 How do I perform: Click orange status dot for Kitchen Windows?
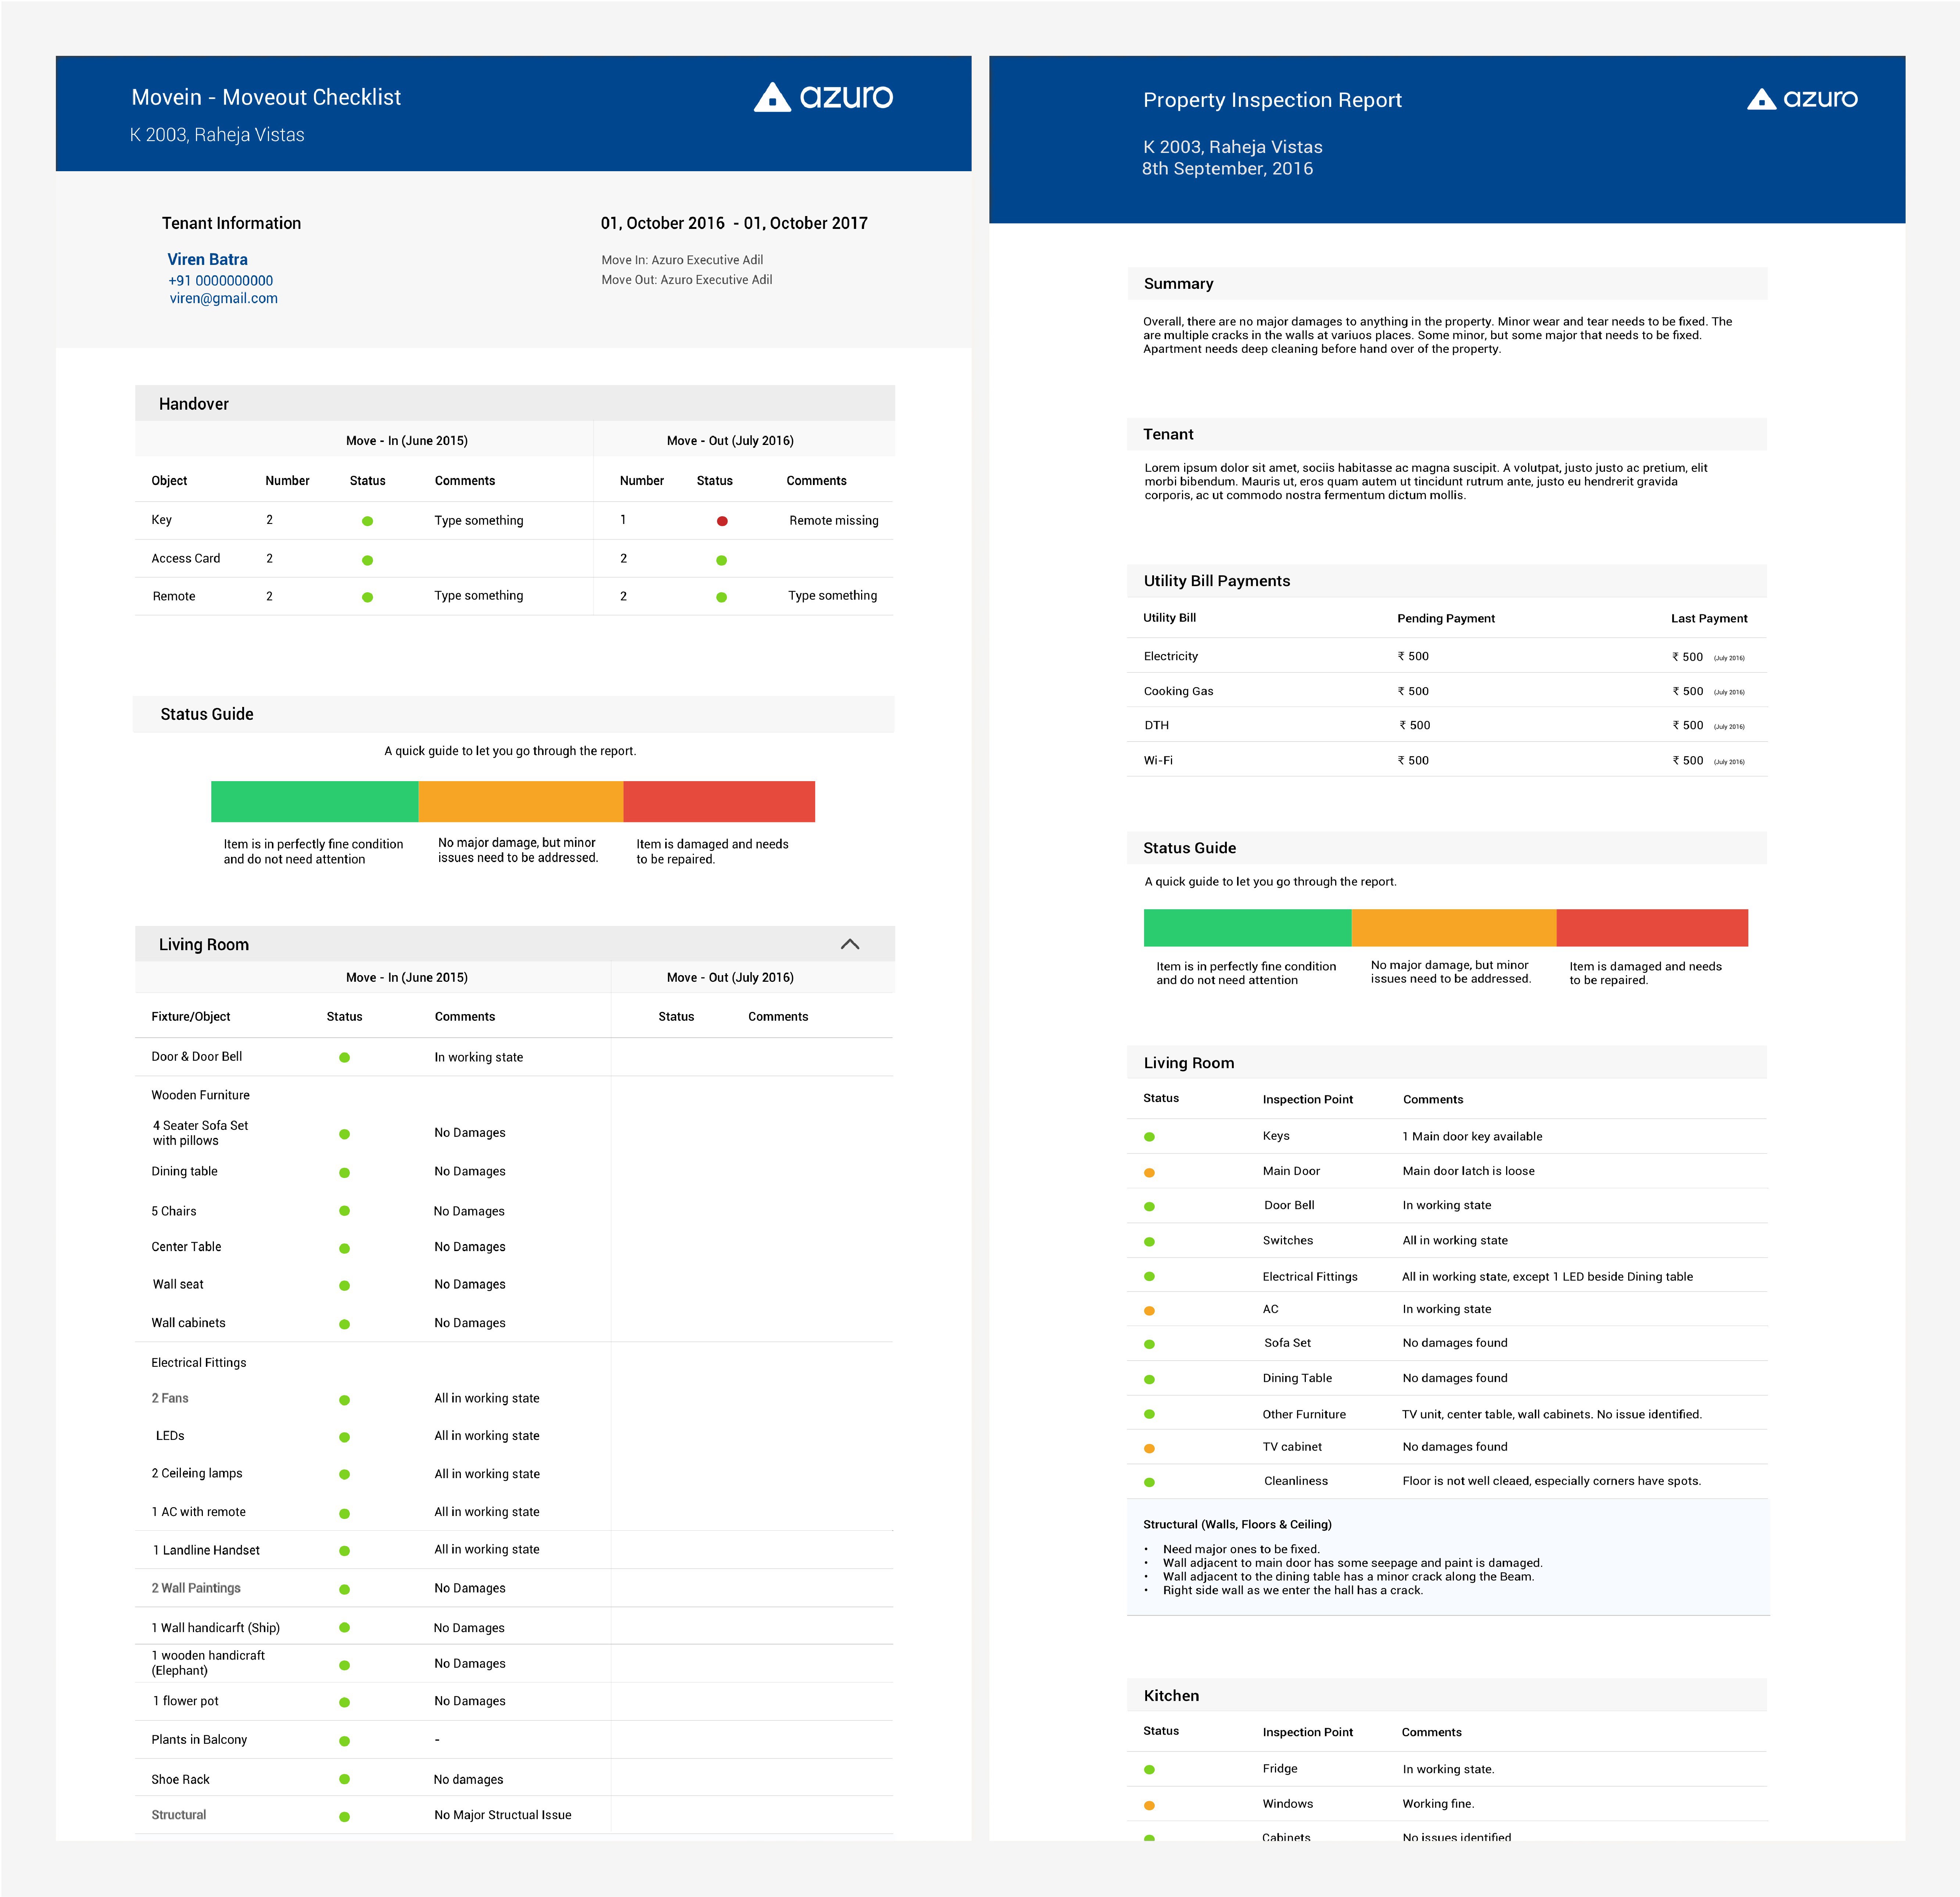tap(1149, 1805)
